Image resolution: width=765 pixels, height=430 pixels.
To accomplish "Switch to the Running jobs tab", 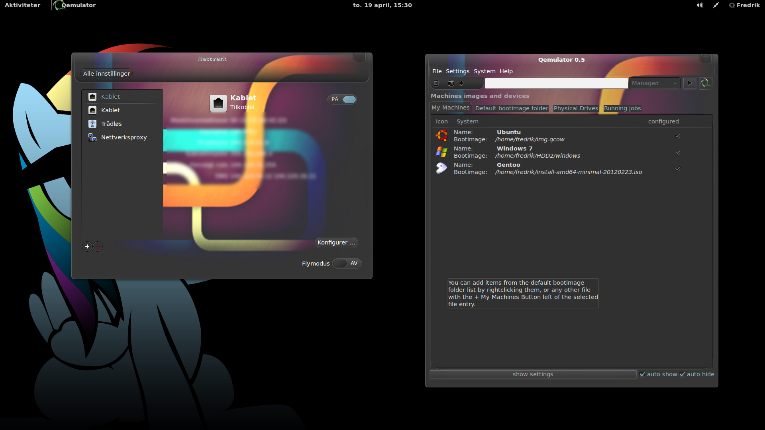I will 622,108.
